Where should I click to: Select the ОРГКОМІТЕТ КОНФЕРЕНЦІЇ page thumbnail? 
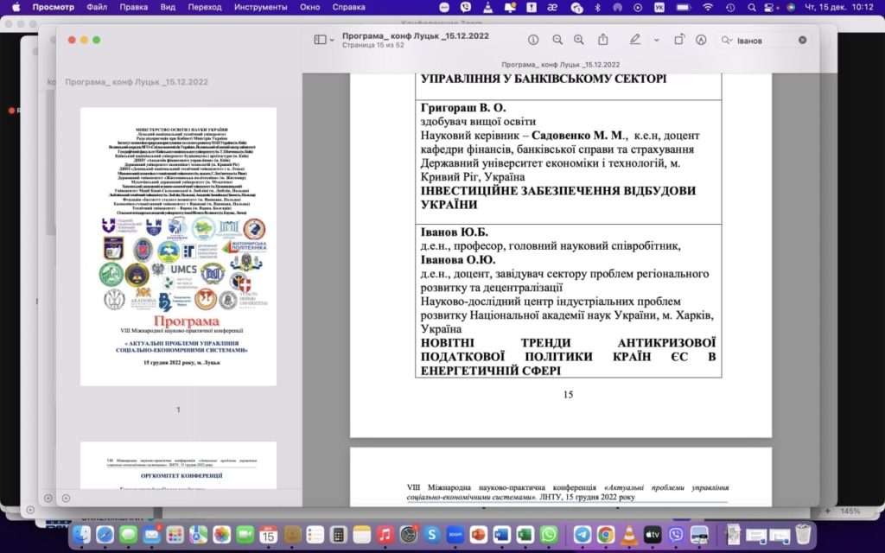click(x=178, y=466)
